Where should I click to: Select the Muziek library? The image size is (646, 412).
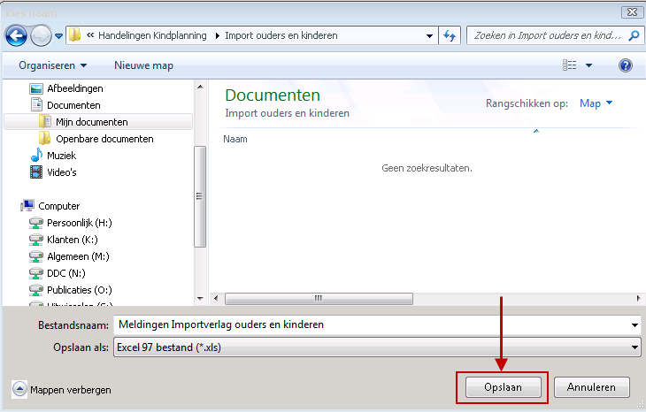pyautogui.click(x=61, y=156)
